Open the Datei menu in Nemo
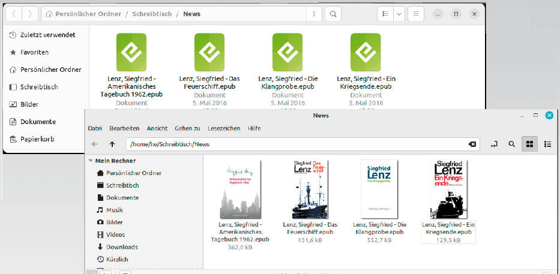The image size is (560, 274). point(95,128)
